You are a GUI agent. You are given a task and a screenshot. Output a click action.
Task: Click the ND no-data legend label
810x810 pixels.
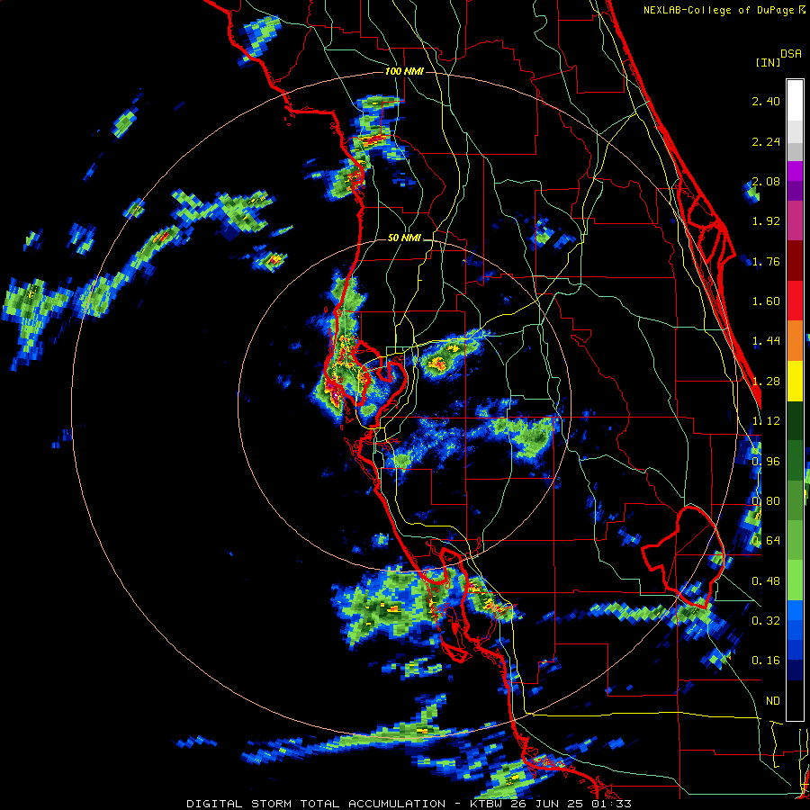[x=773, y=701]
